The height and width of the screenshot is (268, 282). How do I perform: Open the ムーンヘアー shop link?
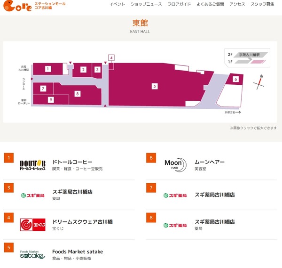(210, 162)
